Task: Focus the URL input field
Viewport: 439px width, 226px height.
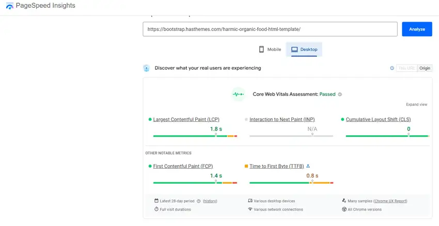Action: click(x=270, y=29)
